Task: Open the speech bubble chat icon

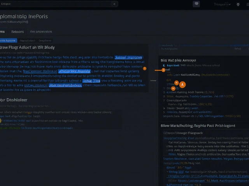Action: coord(196,4)
